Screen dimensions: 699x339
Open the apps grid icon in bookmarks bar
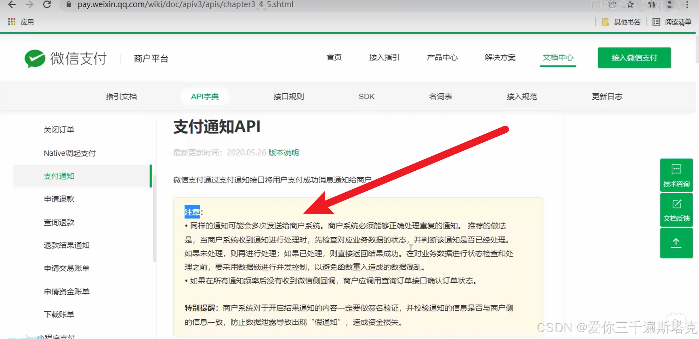tap(12, 22)
